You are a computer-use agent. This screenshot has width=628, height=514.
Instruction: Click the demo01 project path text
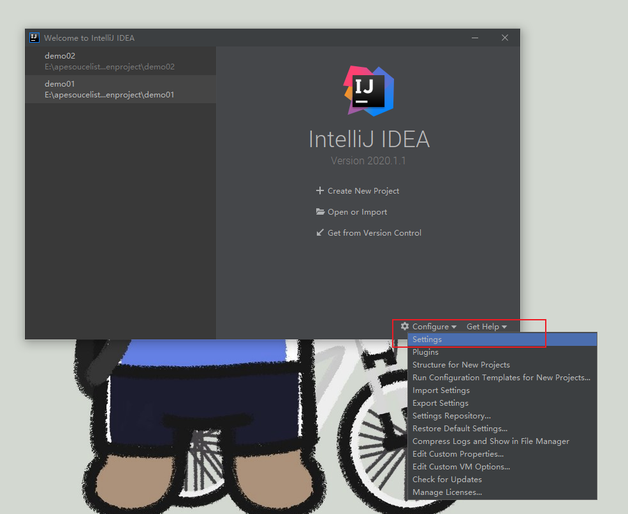click(109, 95)
